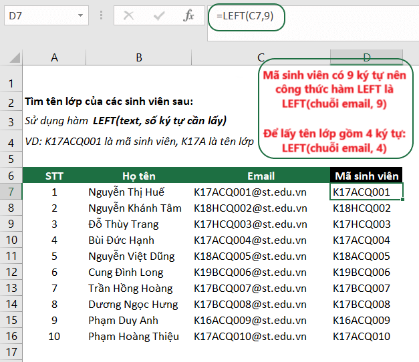The image size is (419, 362).
Task: Click the Name Box showing D7
Action: click(46, 15)
